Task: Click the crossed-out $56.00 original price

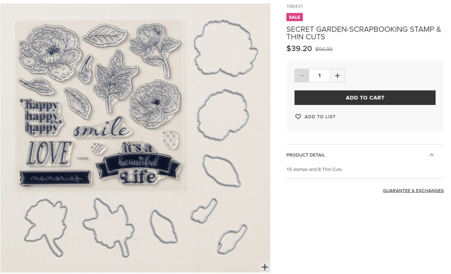Action: click(x=324, y=50)
